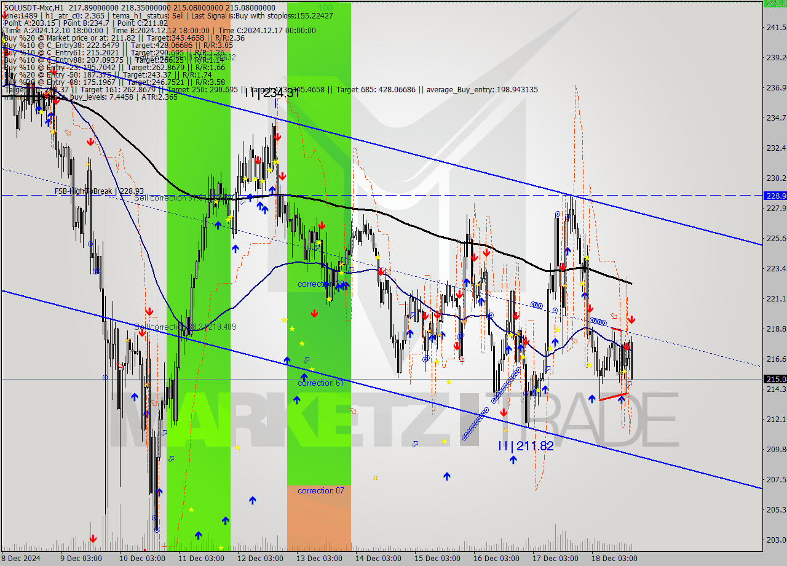Screen dimensions: 787x566
Task: Click the 205.3 price axis label
Action: [x=776, y=509]
